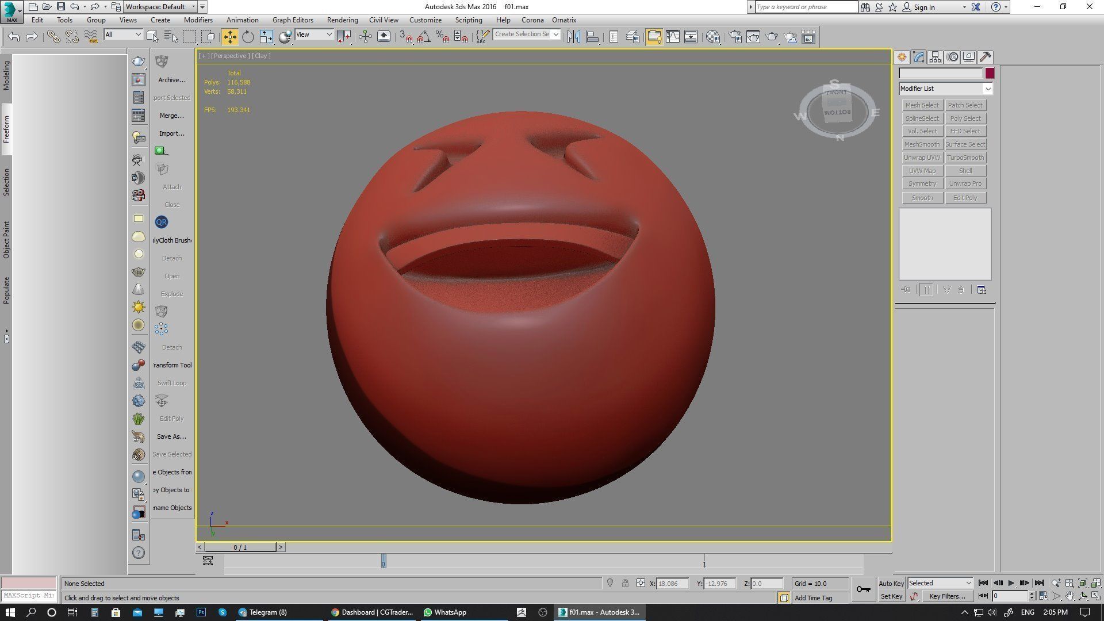Screen dimensions: 1104x621
Task: Activate Select and Scale tool
Action: point(266,37)
